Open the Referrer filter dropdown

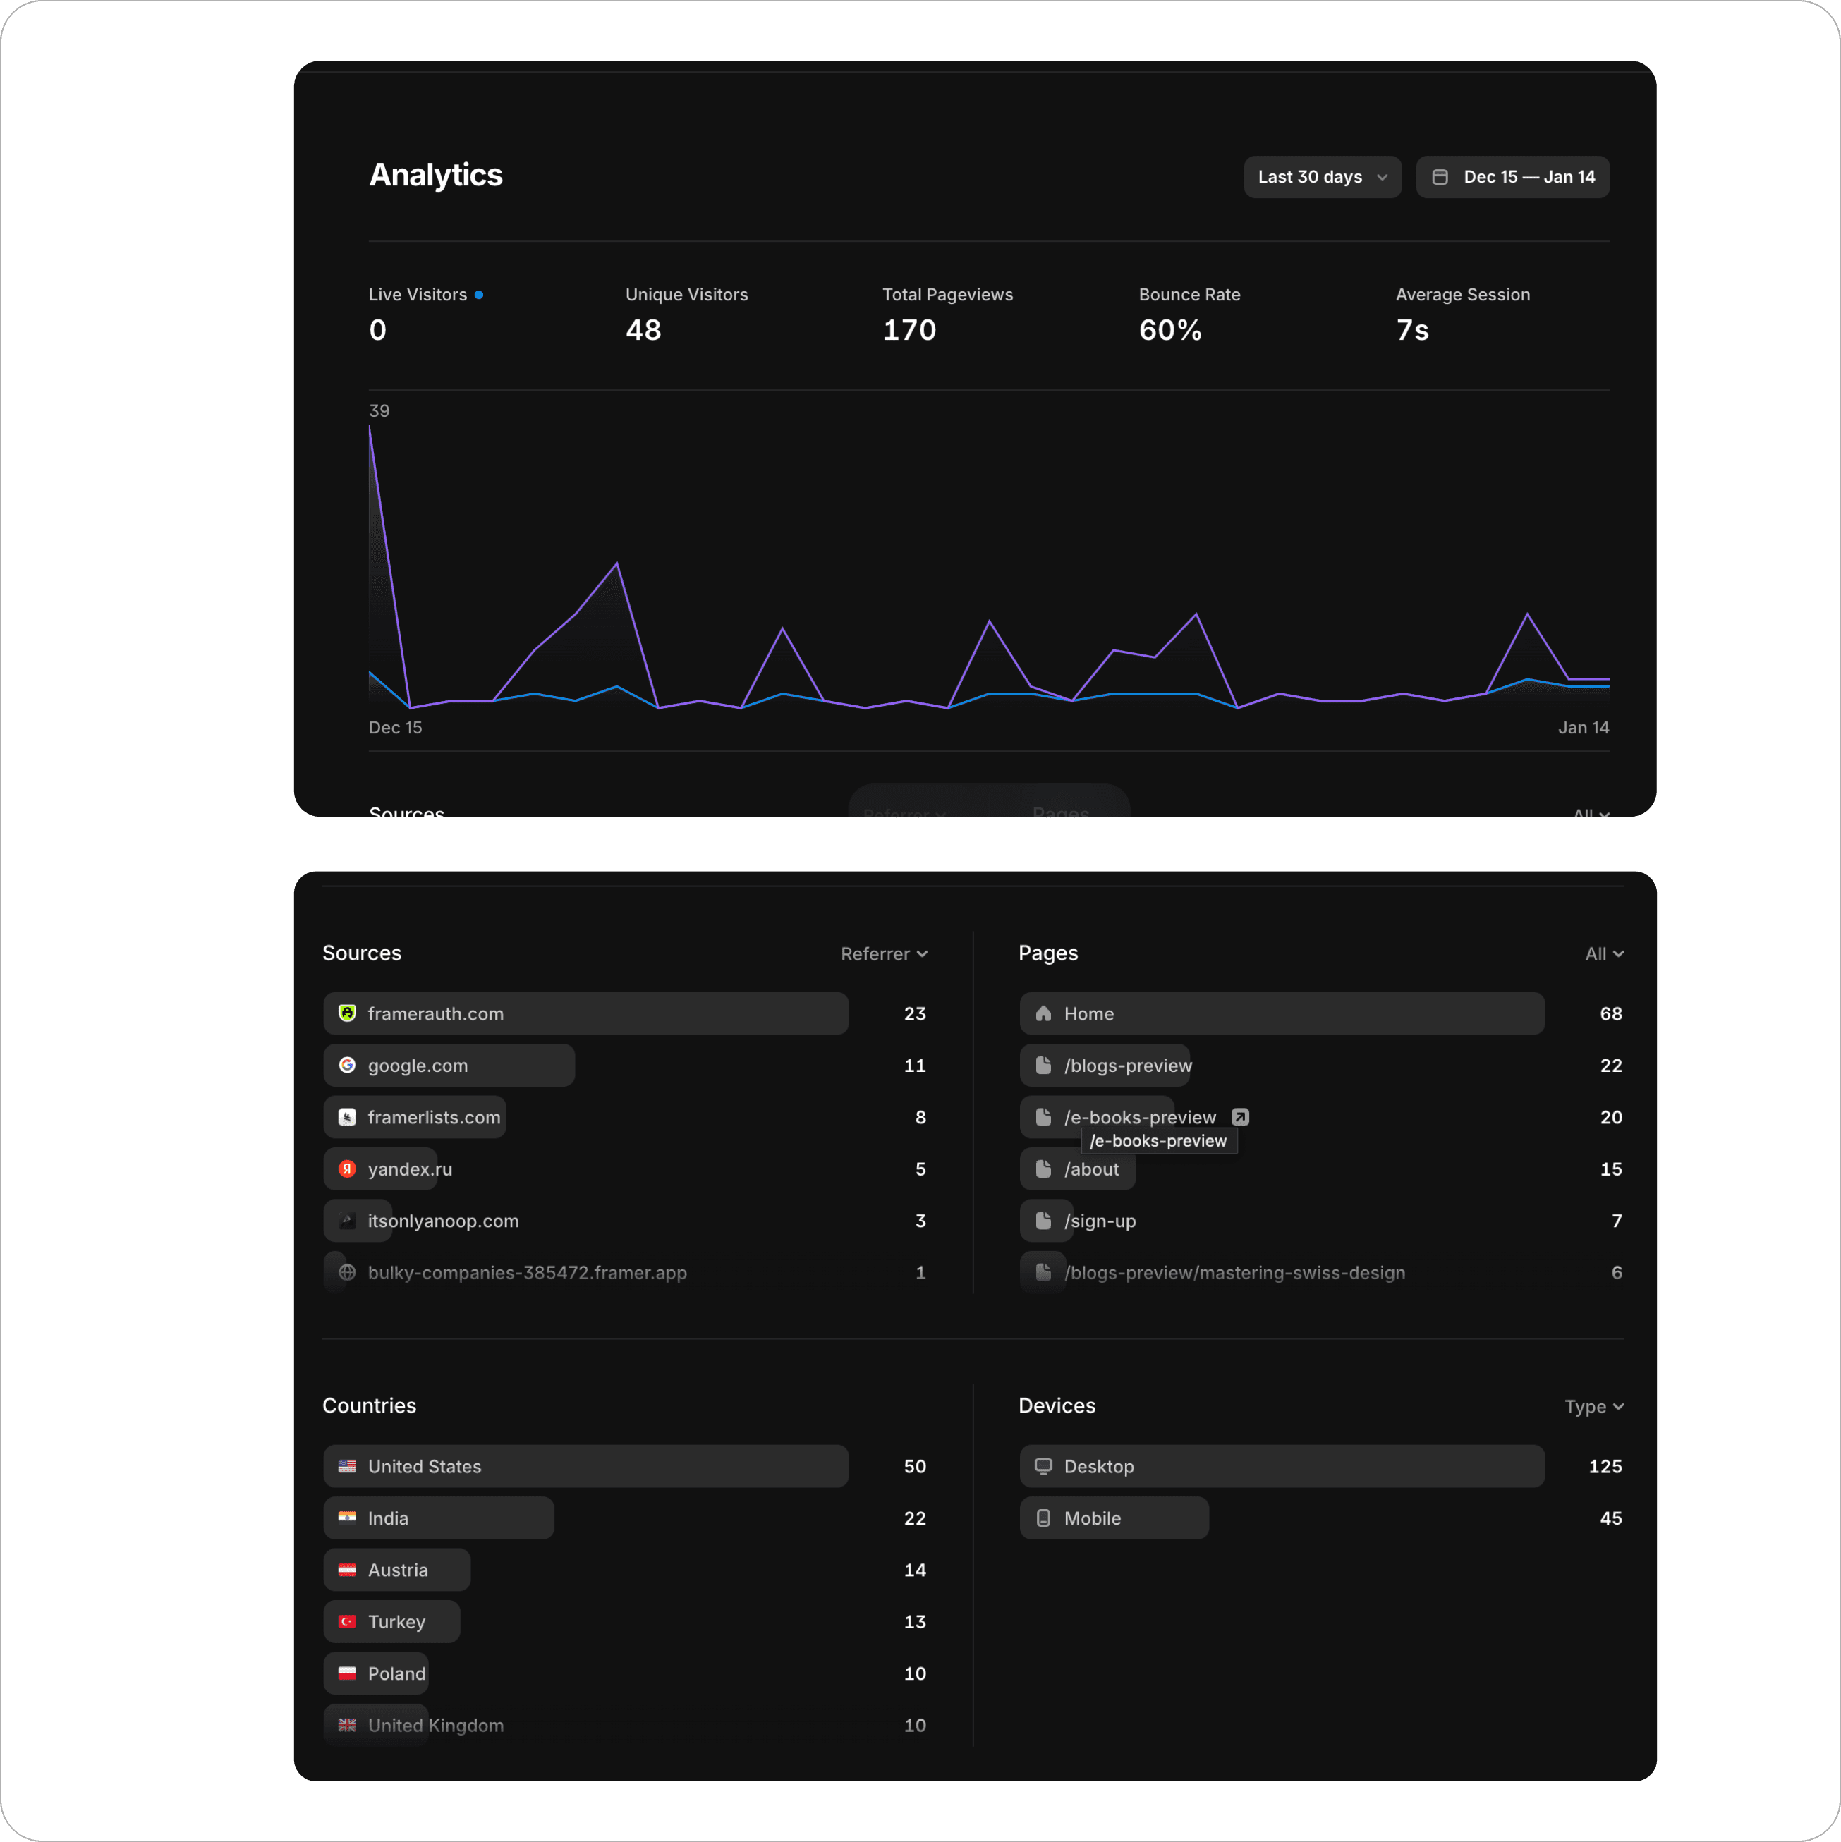click(883, 952)
